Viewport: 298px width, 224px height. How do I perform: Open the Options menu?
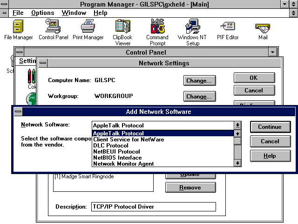pos(43,13)
